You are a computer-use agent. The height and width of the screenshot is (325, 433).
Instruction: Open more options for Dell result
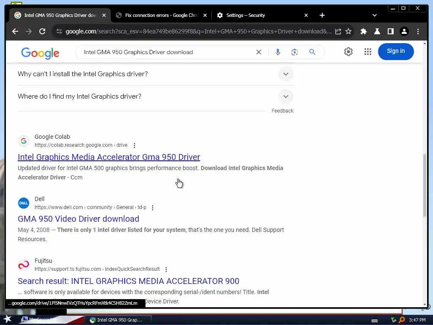153,207
